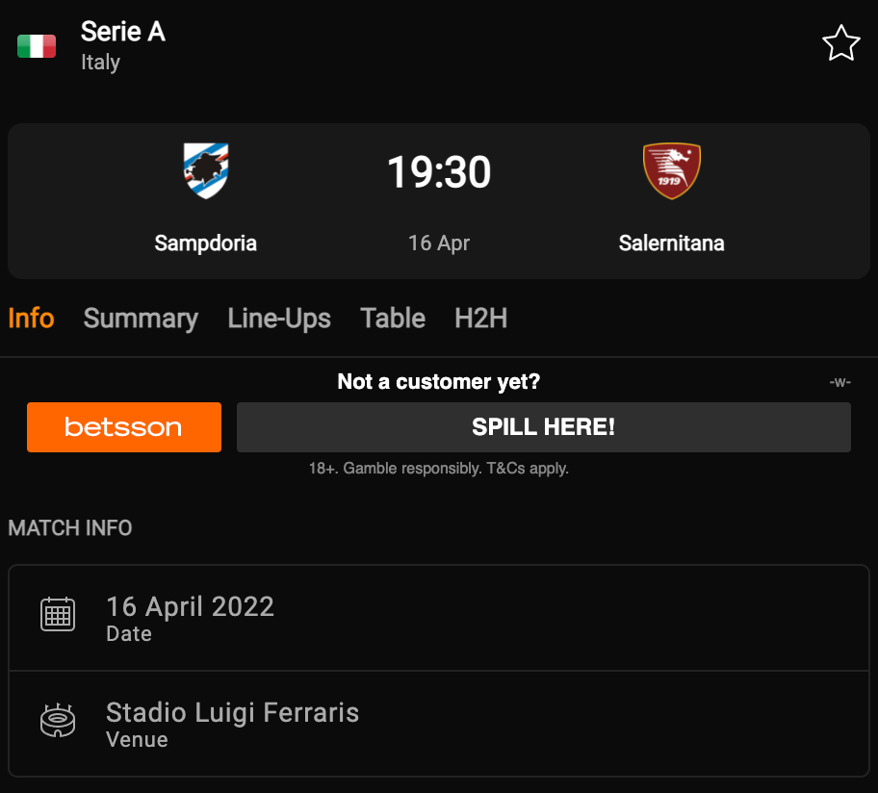Show the Table tab
Viewport: 878px width, 793px height.
(x=393, y=318)
